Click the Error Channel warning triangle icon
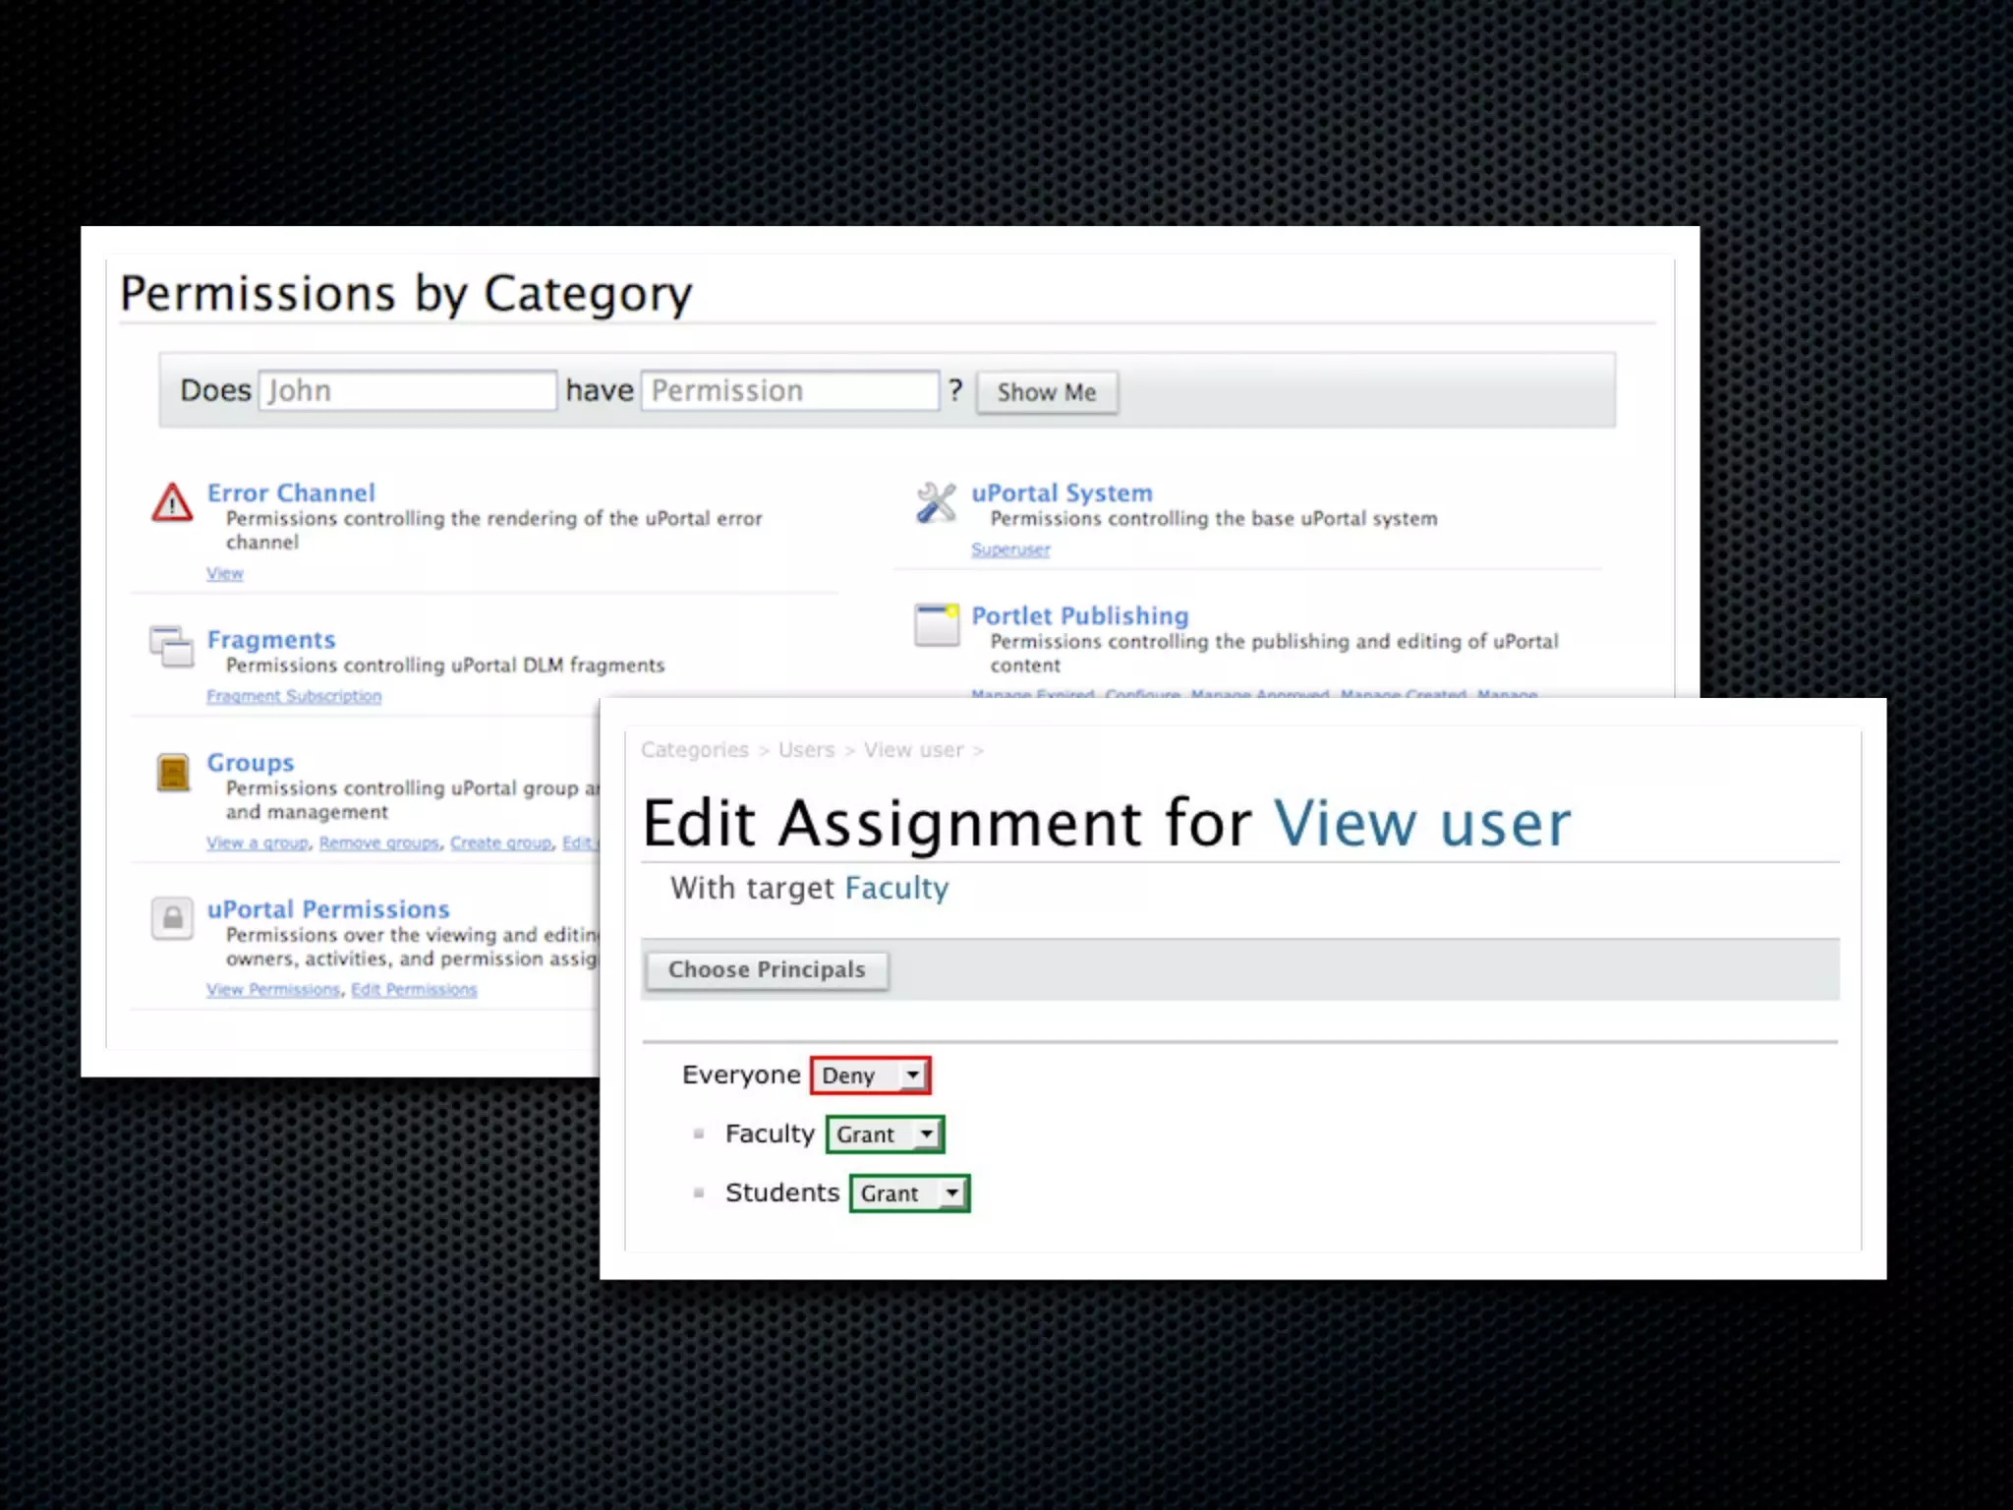Viewport: 2013px width, 1510px height. pos(172,502)
